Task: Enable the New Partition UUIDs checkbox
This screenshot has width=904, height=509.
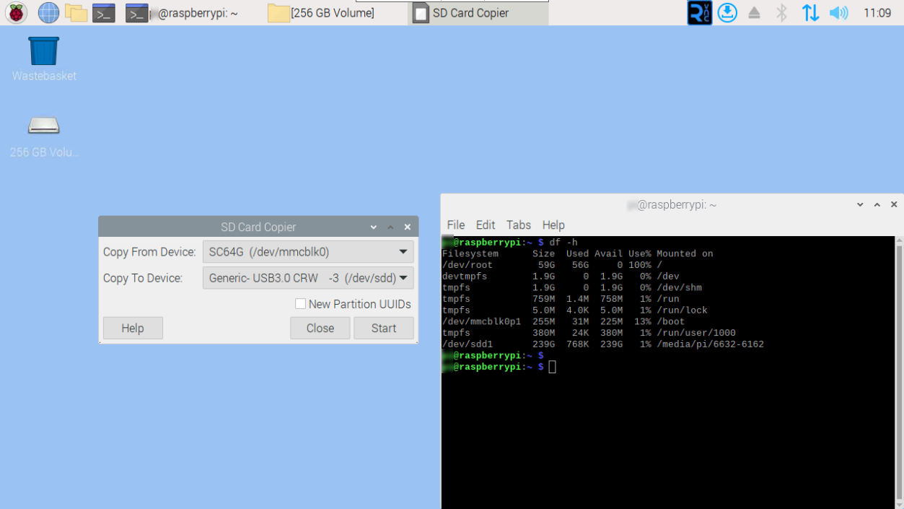Action: (301, 304)
